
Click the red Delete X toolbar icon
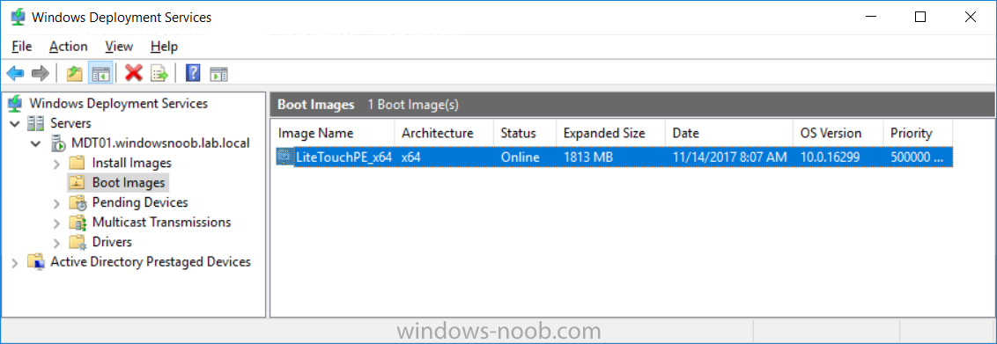tap(134, 74)
